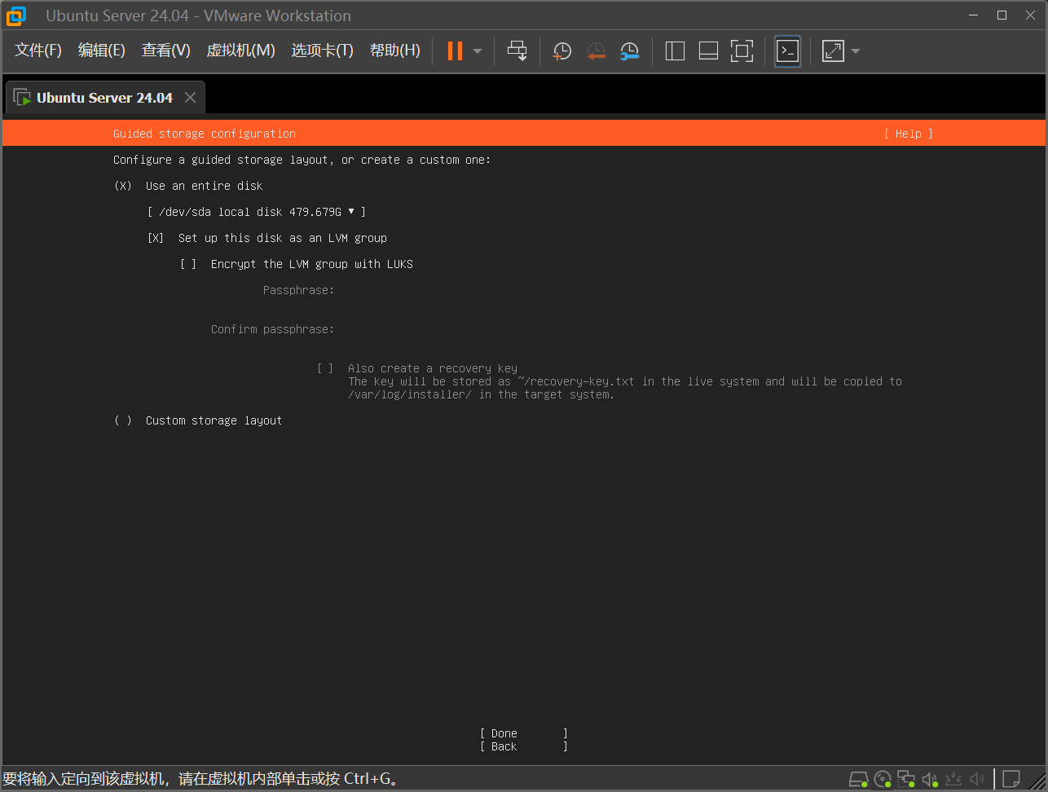Screen dimensions: 1048x792
Task: Click the 'Guided storage configuration' header title
Action: point(205,134)
